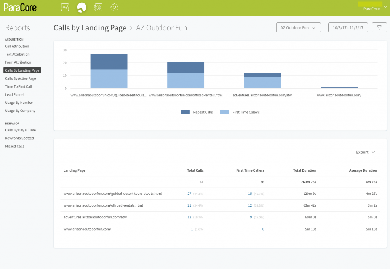Toggle Repeat Calls legend swatch
This screenshot has height=269, width=390.
185,112
